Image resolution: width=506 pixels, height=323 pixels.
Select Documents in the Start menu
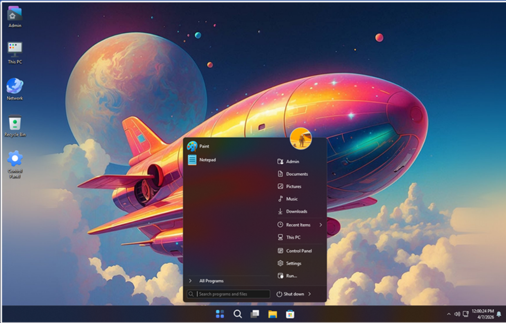tap(296, 174)
